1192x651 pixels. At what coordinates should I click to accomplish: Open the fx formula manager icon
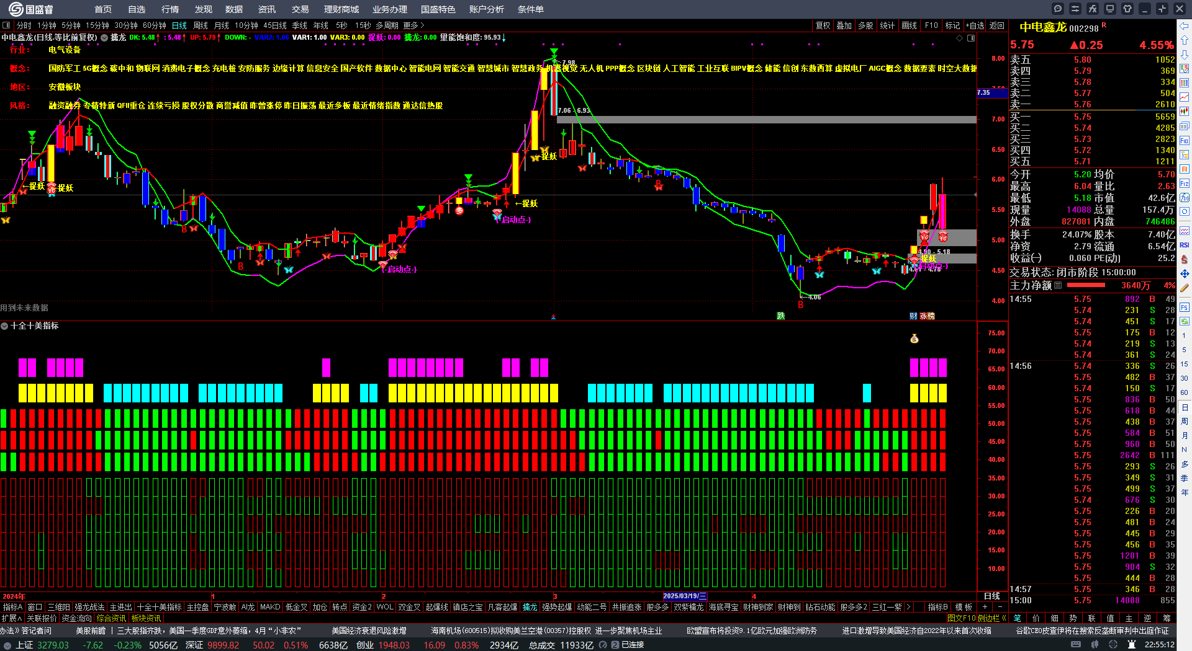click(x=1093, y=9)
